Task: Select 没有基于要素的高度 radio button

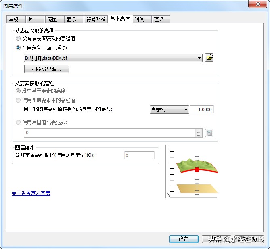Action: [18, 91]
